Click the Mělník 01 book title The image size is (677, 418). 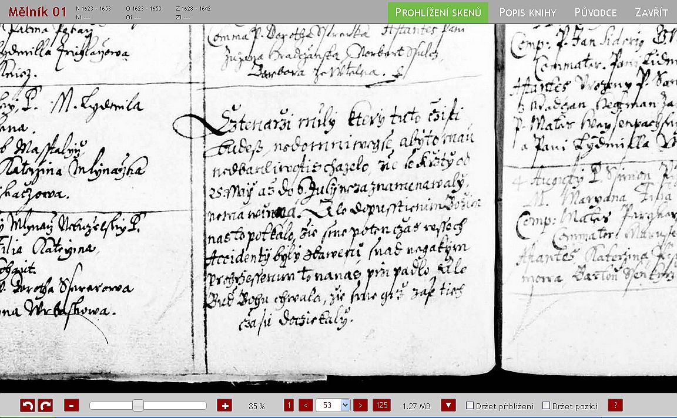tap(37, 12)
